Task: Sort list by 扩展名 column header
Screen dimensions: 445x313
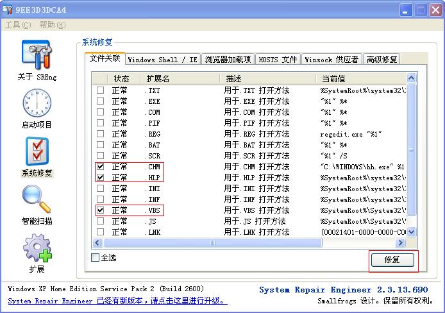Action: coord(158,78)
